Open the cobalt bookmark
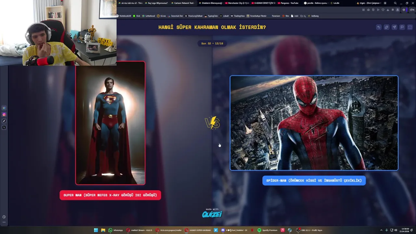Image resolution: width=416 pixels, height=234 pixels. click(x=224, y=16)
